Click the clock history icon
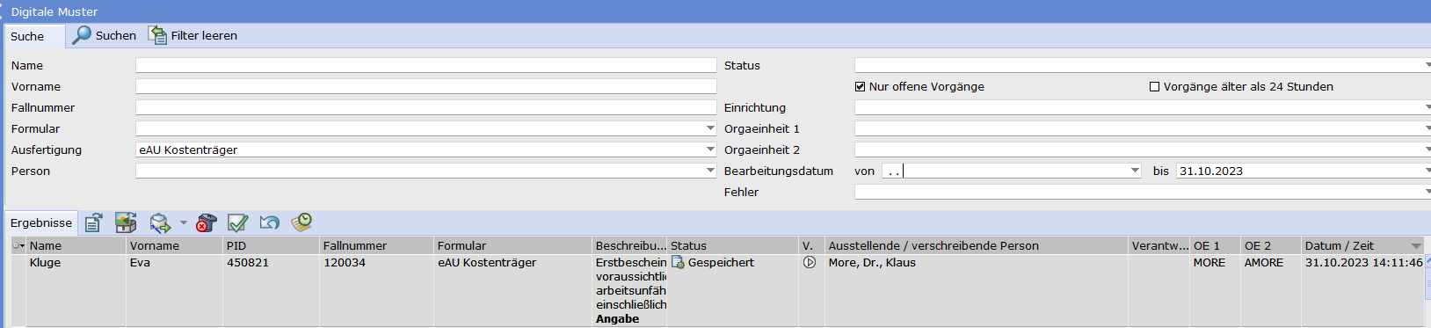The image size is (1431, 328). click(301, 222)
